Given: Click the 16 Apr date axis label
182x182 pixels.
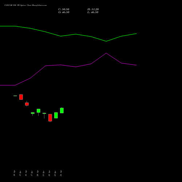Looking at the screenshot, I should click(26, 173).
